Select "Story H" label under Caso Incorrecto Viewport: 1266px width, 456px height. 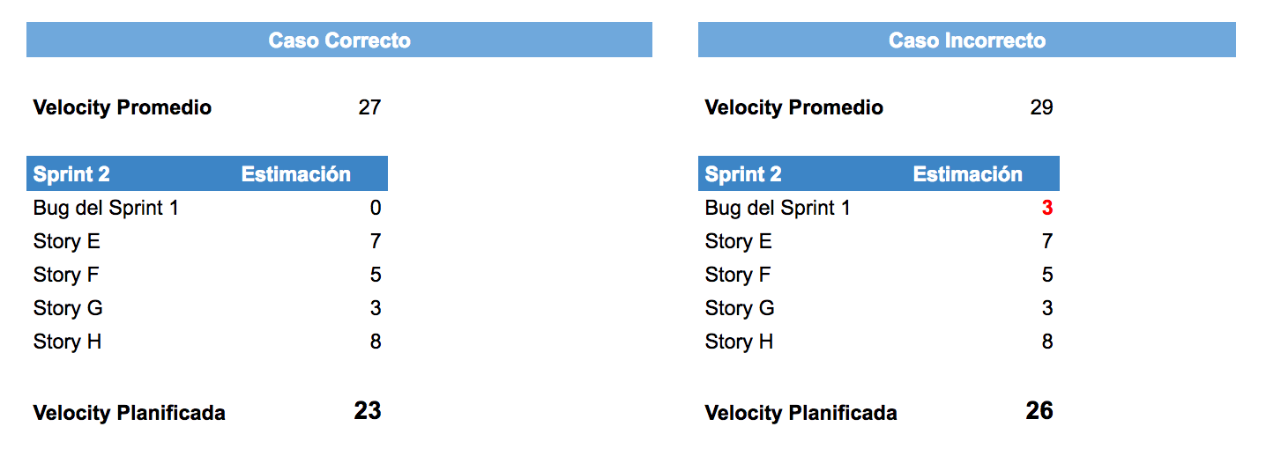pos(739,342)
